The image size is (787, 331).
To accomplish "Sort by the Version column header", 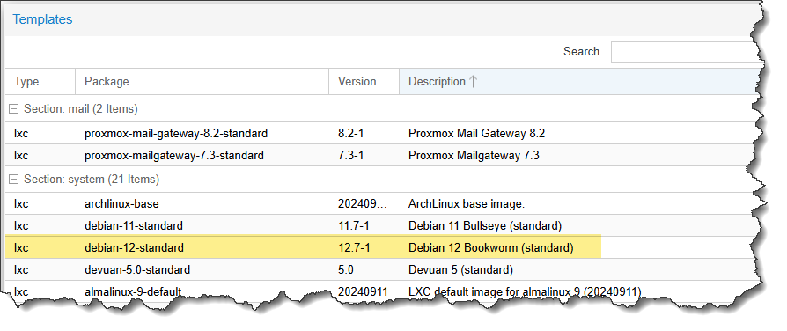I will click(x=364, y=81).
